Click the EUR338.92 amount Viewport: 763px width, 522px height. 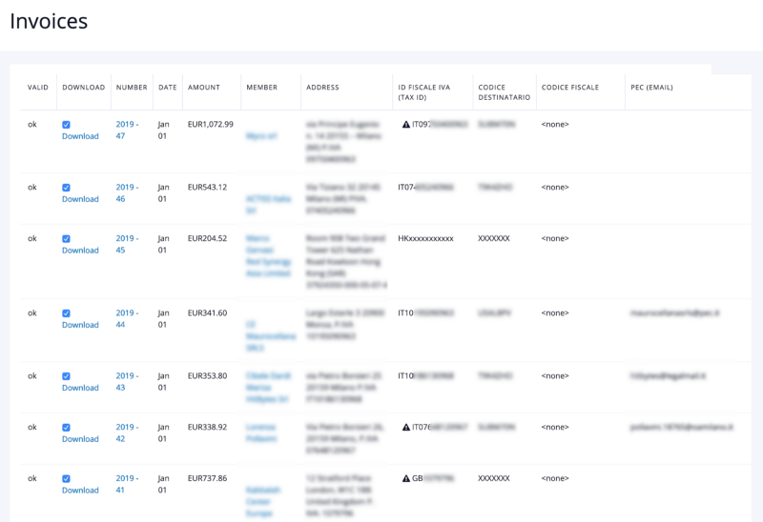point(207,428)
